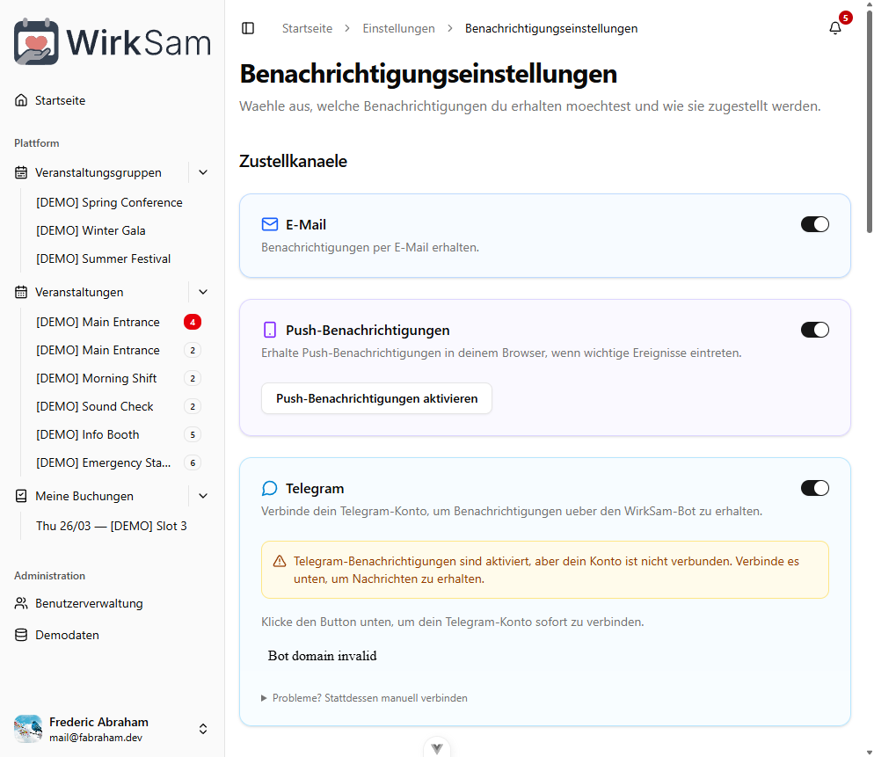Click the notification count badge 5
Viewport: 874px width, 757px height.
click(x=846, y=18)
